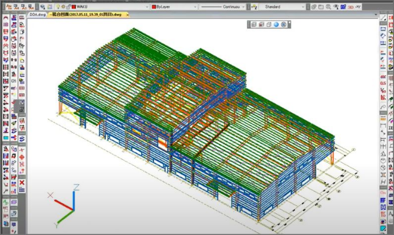Image resolution: width=394 pixels, height=235 pixels.
Task: Click the red crosshair target icon
Action: [22, 157]
